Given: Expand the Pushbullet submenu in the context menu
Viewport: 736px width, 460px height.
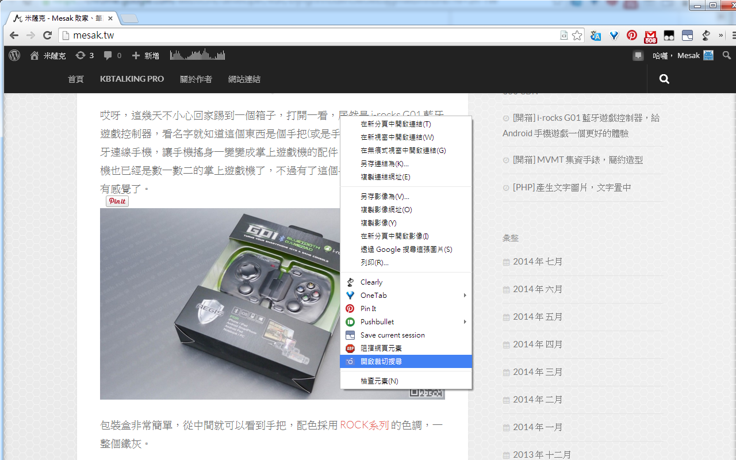Looking at the screenshot, I should coord(406,321).
